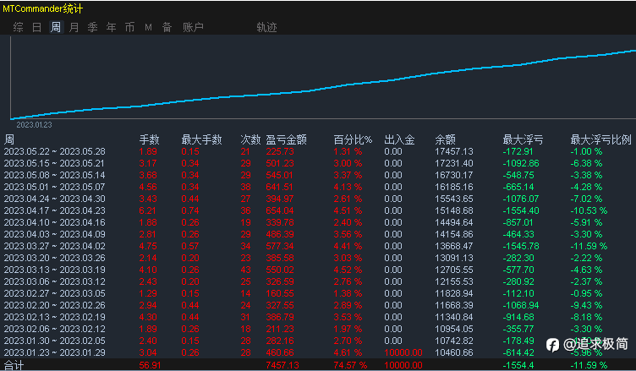
Task: Click profit amount 225.73
Action: click(x=280, y=151)
